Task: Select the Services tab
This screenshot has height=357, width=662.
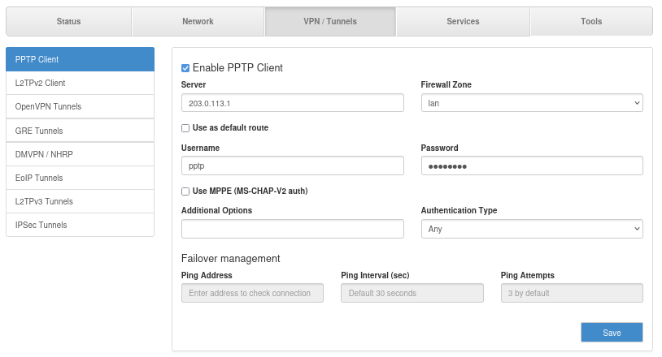Action: [463, 22]
